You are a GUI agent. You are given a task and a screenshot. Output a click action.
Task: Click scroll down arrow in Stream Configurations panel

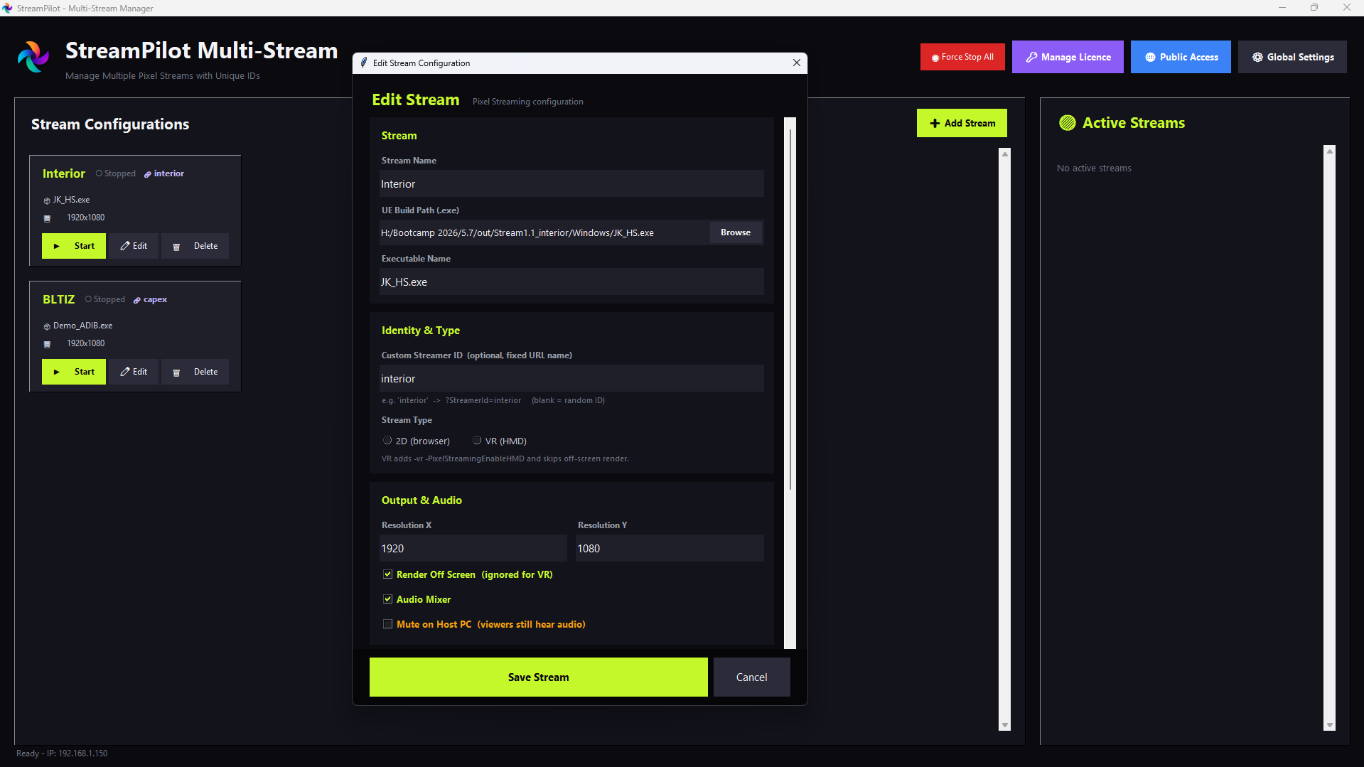pyautogui.click(x=1005, y=725)
